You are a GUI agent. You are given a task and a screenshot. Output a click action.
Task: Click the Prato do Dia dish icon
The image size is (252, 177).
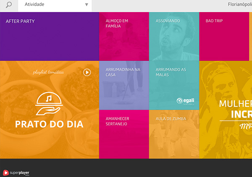pyautogui.click(x=49, y=104)
